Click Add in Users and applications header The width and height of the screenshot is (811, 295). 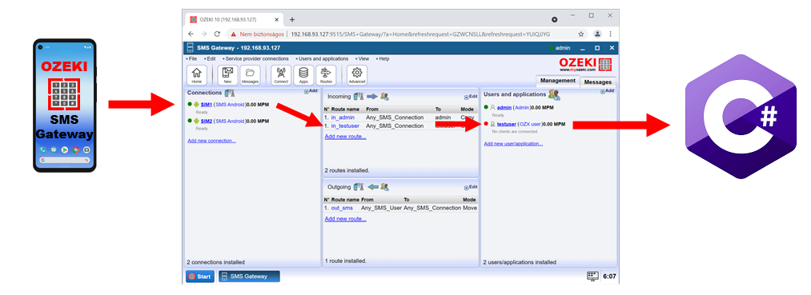pyautogui.click(x=607, y=91)
